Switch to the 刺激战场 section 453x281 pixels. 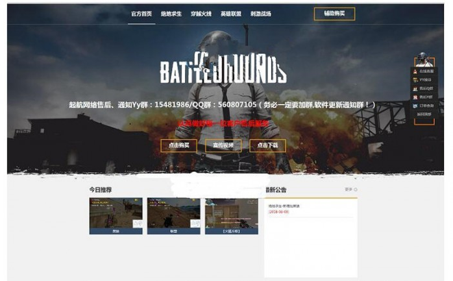coord(261,14)
